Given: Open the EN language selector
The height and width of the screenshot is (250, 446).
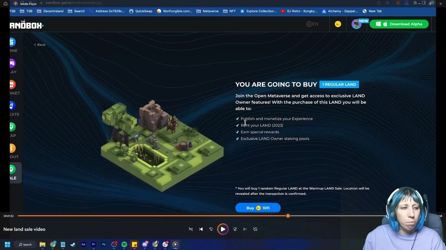Looking at the screenshot, I should tap(312, 24).
